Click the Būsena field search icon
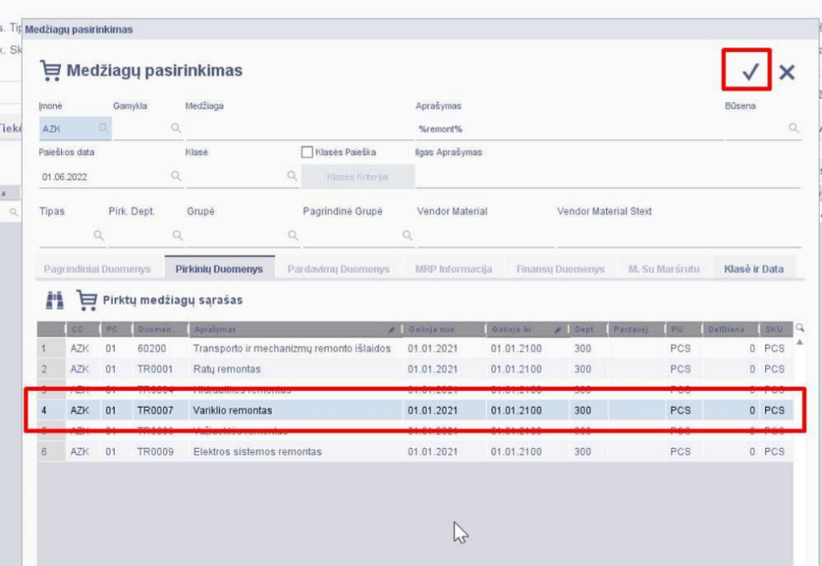 click(793, 128)
